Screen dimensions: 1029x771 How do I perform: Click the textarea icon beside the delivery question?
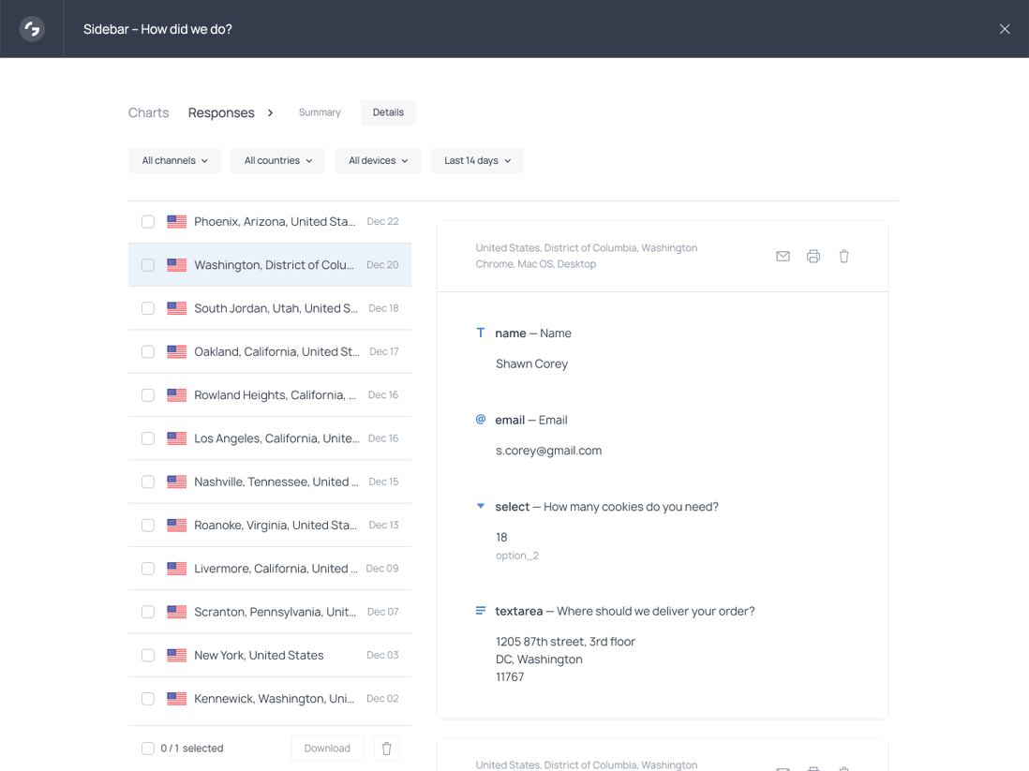click(x=480, y=611)
